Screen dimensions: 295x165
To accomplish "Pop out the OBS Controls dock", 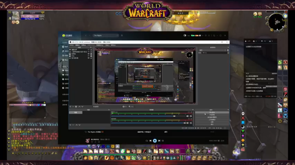I will pos(228,110).
